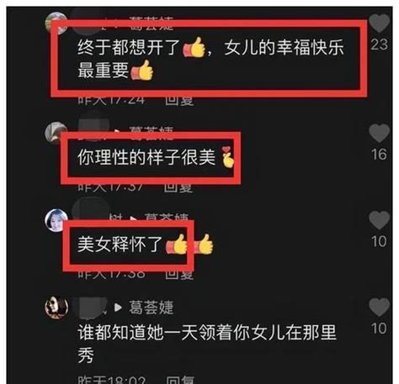Image resolution: width=399 pixels, height=384 pixels.
Task: Open the first commenter's avatar
Action: (56, 23)
